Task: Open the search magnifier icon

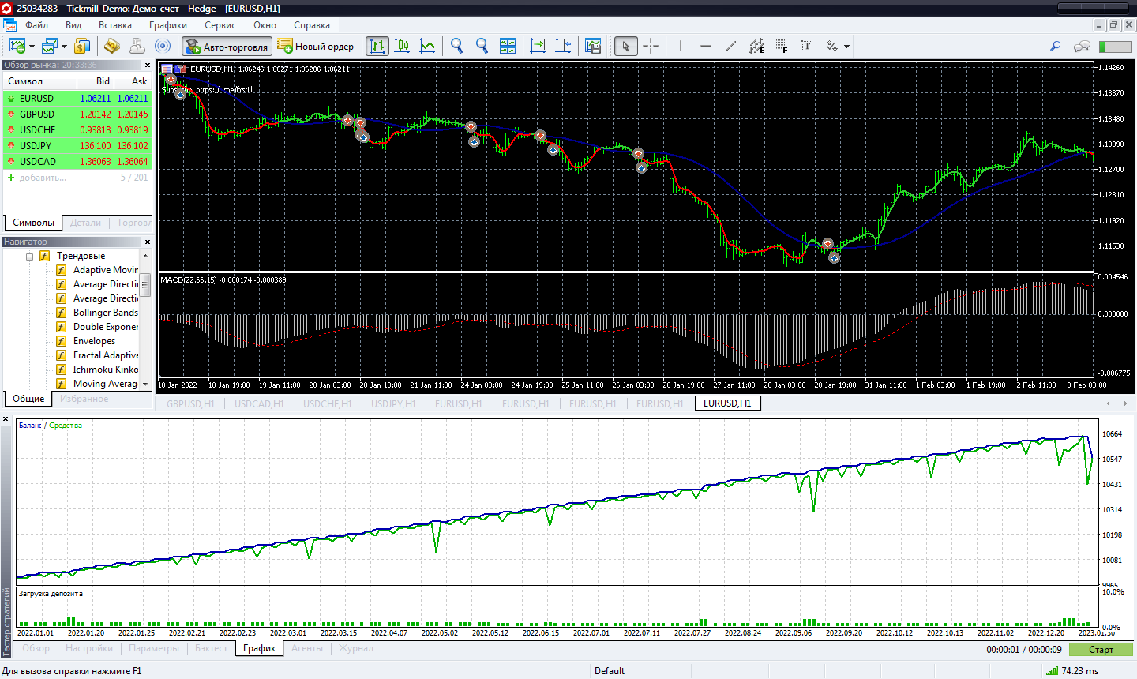Action: coord(1055,47)
